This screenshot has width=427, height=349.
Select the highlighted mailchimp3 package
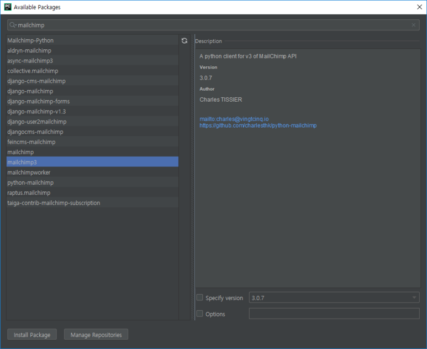click(92, 162)
